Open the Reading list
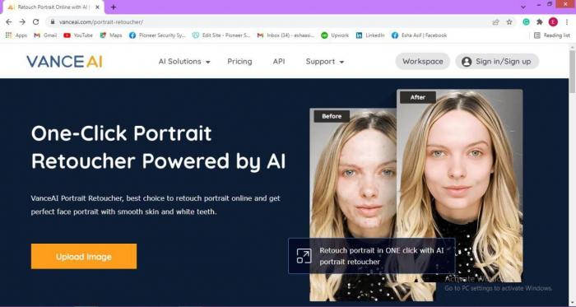576x307 pixels. [552, 35]
